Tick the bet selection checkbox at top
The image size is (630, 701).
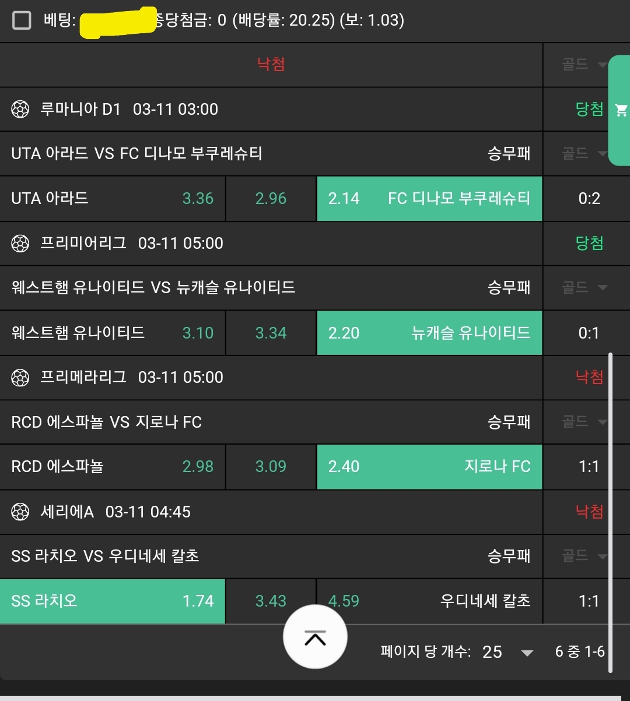22,21
